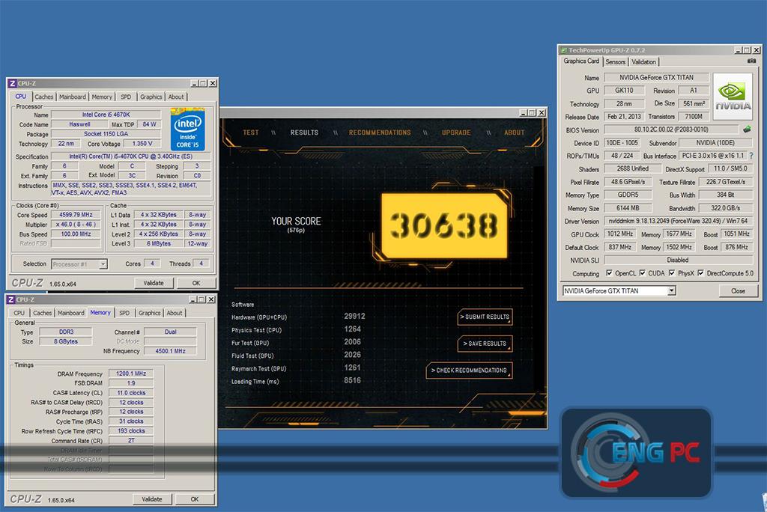Open TEST section in benchmark menu
The width and height of the screenshot is (767, 512).
click(x=251, y=132)
